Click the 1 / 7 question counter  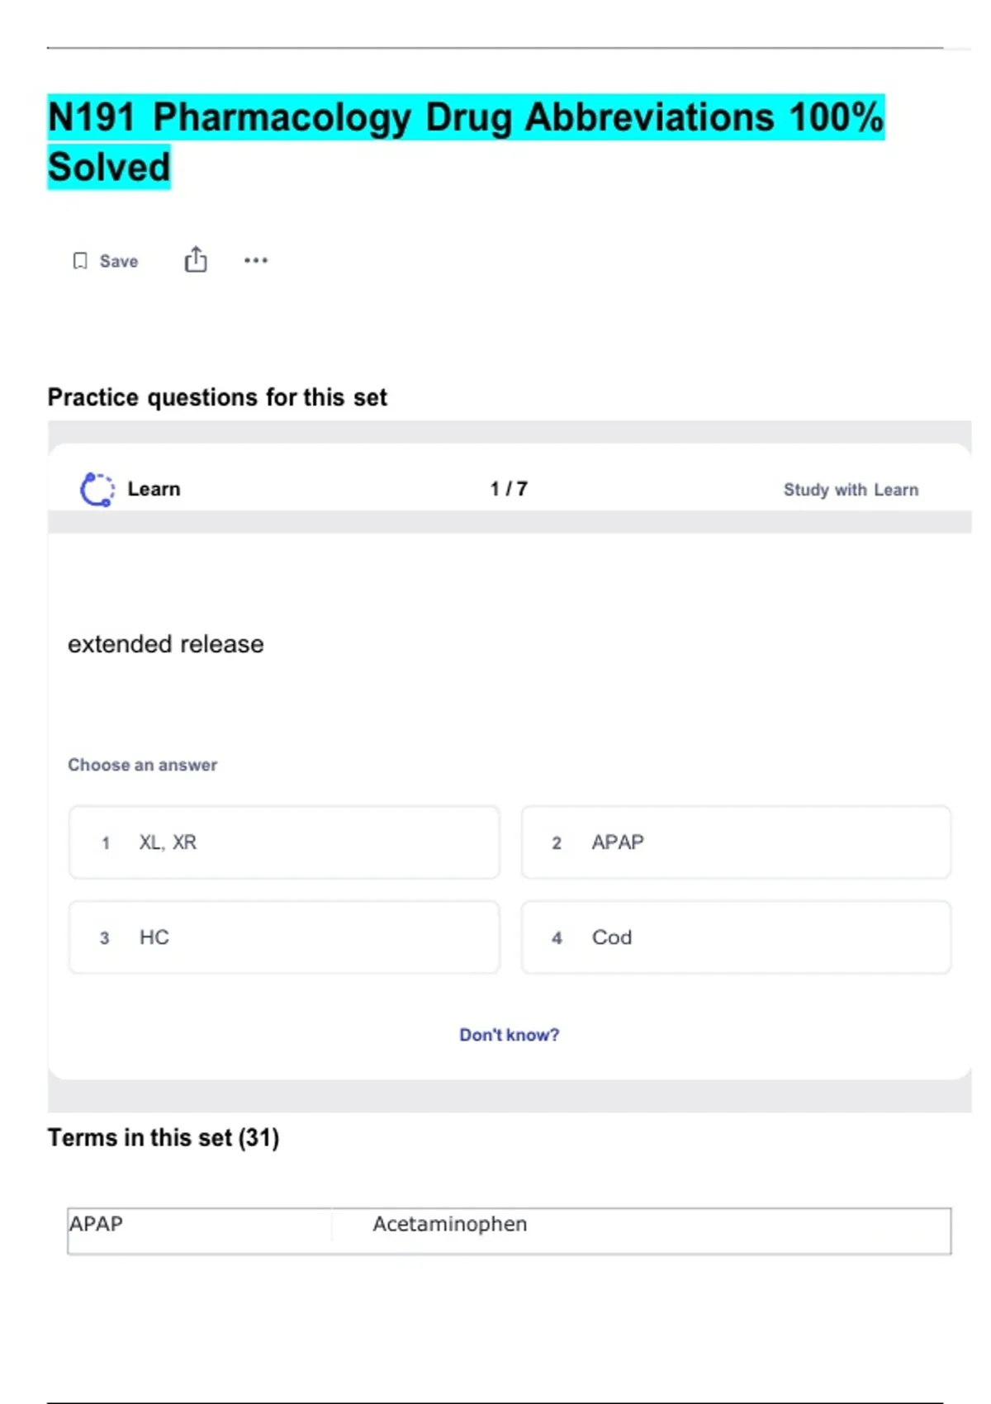(x=509, y=489)
